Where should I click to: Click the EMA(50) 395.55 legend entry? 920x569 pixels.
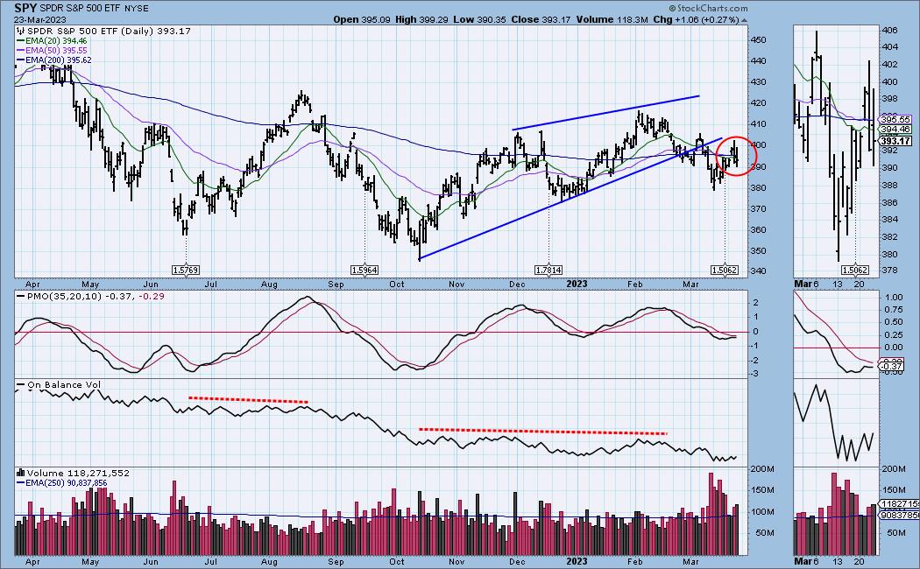pos(52,51)
